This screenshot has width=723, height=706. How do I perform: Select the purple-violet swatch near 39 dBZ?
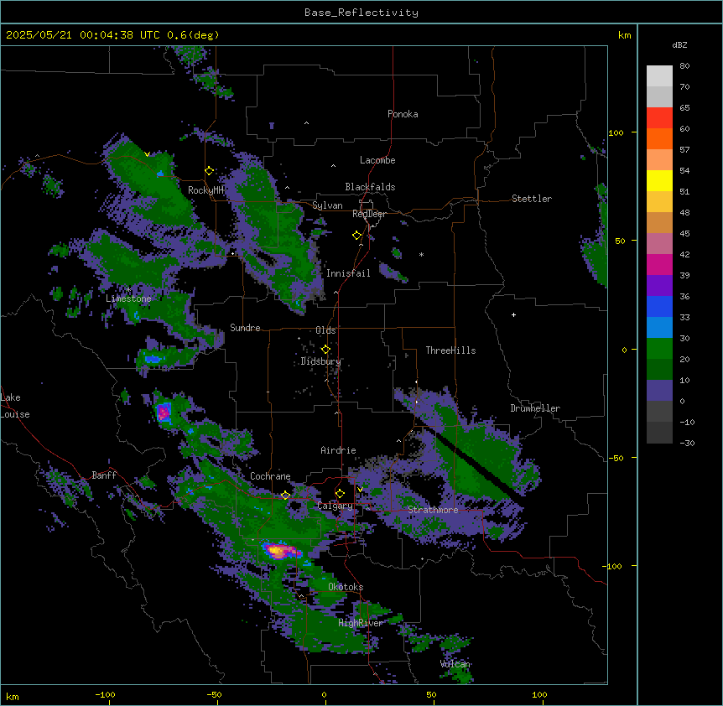pyautogui.click(x=659, y=286)
